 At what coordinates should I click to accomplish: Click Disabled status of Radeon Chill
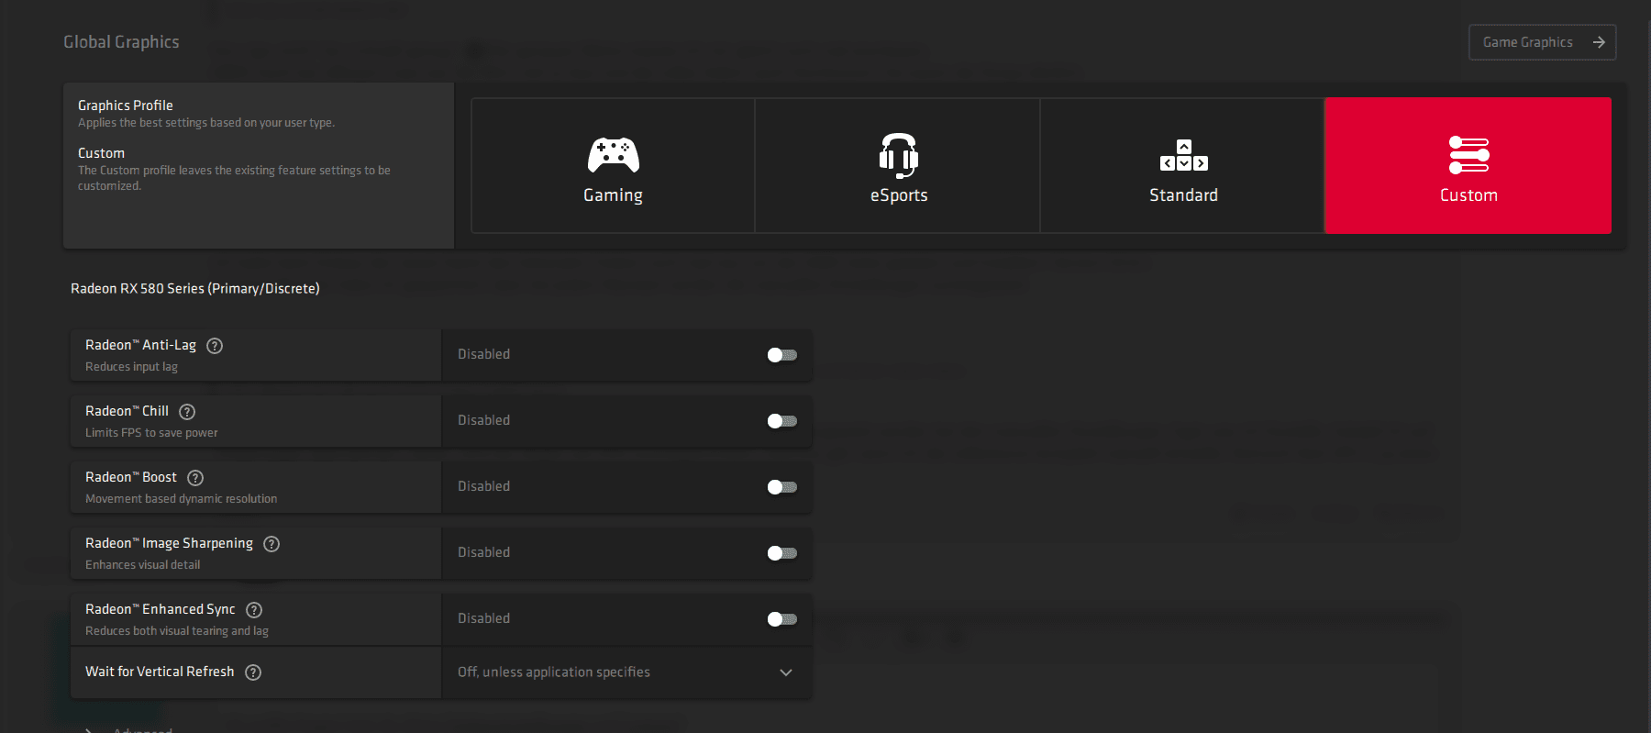point(483,420)
